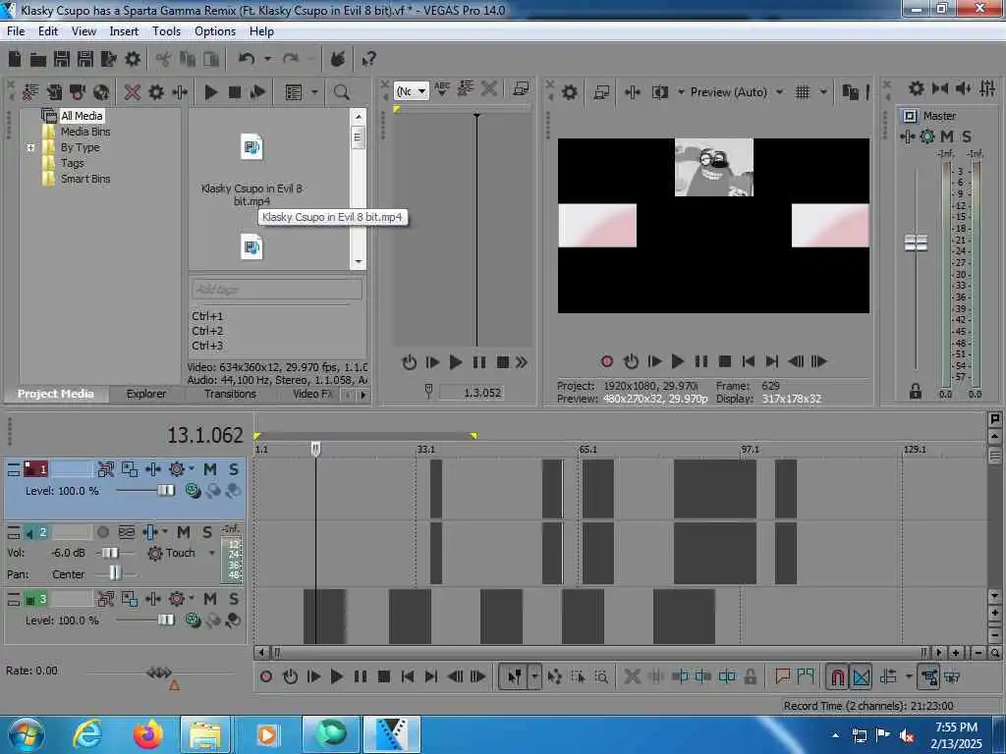Toggle Loop Playback in the bottom transport bar
Image resolution: width=1006 pixels, height=754 pixels.
coord(290,676)
